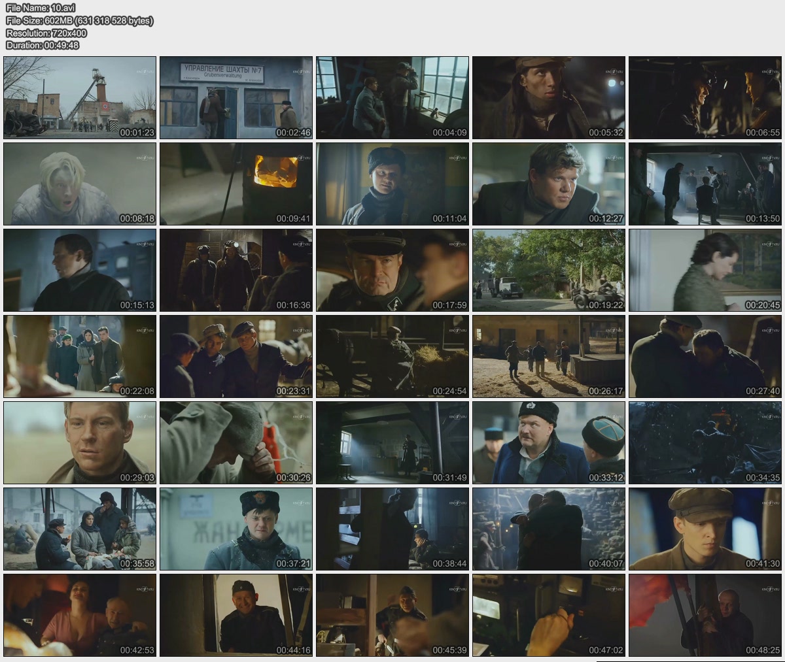Click the File Size 602MB text
Screen dimensions: 785x662
79,20
